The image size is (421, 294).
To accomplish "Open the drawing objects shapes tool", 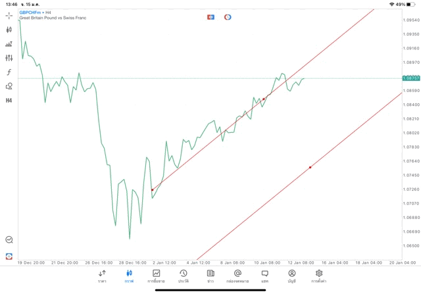I will pos(9,86).
